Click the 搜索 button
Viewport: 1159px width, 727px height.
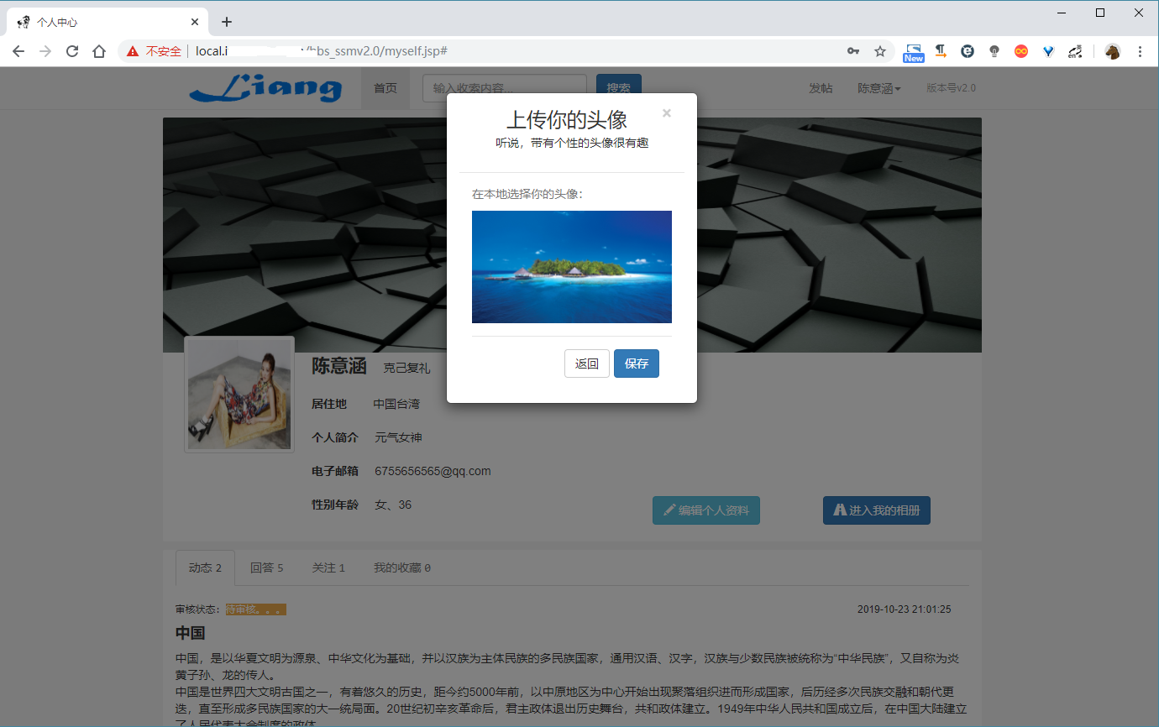click(619, 88)
